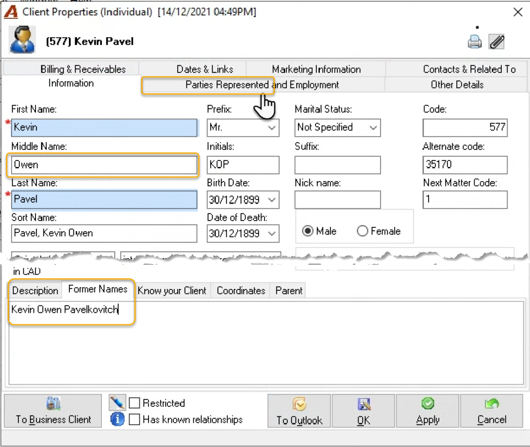530x447 pixels.
Task: Click the printer icon
Action: pos(475,42)
